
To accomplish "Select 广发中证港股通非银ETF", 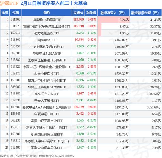I will coord(47,47).
